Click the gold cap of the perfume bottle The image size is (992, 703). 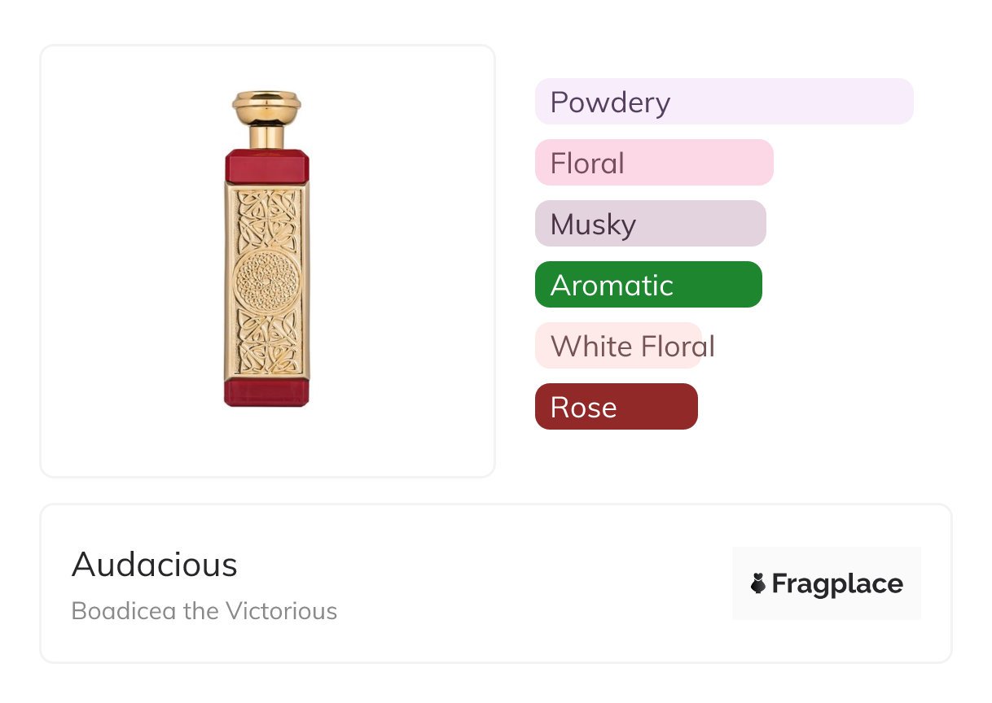click(266, 106)
